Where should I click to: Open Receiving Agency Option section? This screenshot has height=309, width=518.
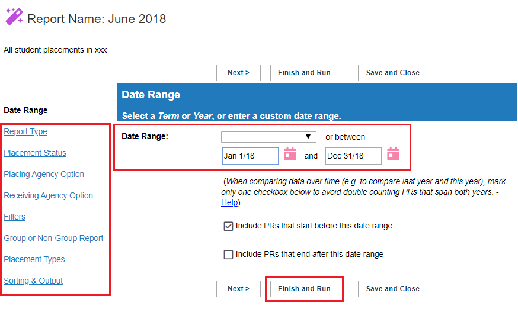click(48, 195)
